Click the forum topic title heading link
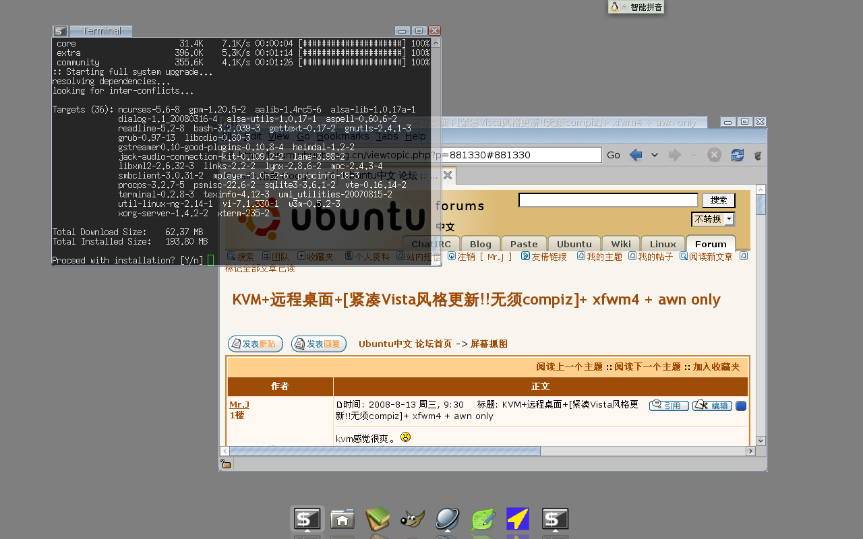Screen dimensions: 863x539 click(x=476, y=299)
